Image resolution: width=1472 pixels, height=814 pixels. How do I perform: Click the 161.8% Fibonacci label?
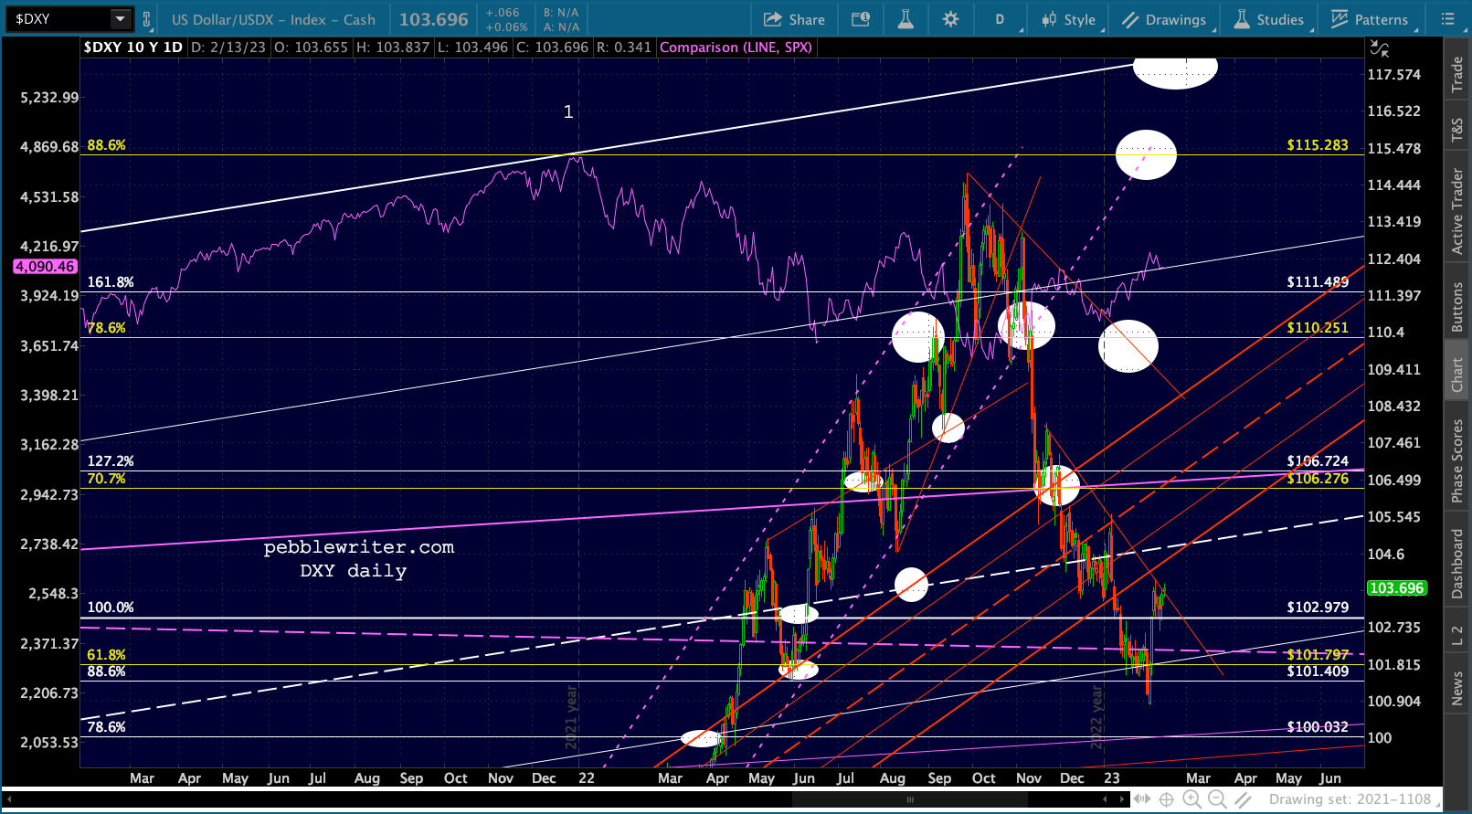click(x=111, y=281)
